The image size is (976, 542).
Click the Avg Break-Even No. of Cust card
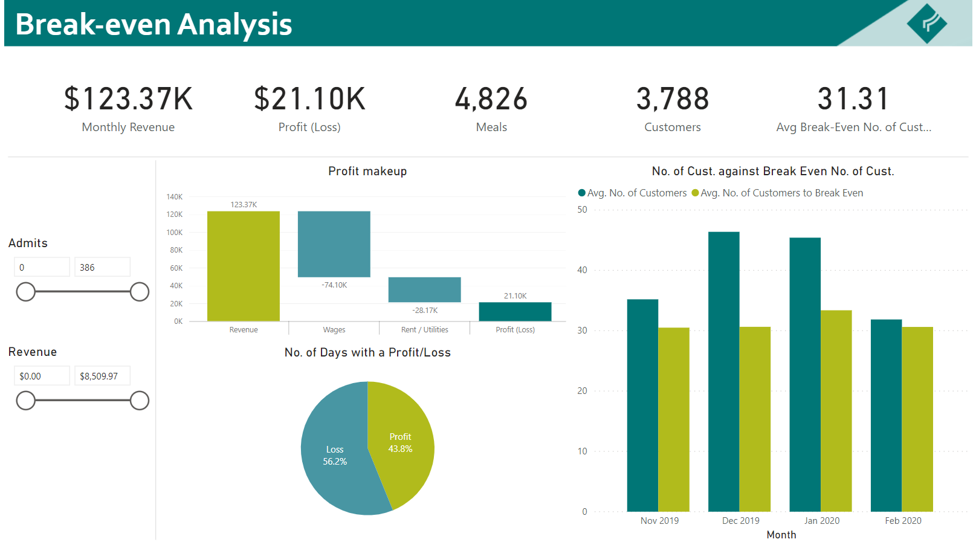point(853,109)
